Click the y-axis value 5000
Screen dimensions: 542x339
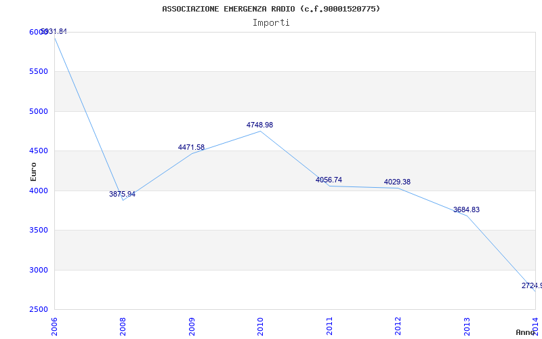point(39,111)
